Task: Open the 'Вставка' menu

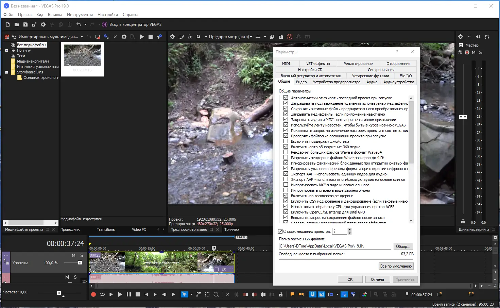Action: coord(55,15)
